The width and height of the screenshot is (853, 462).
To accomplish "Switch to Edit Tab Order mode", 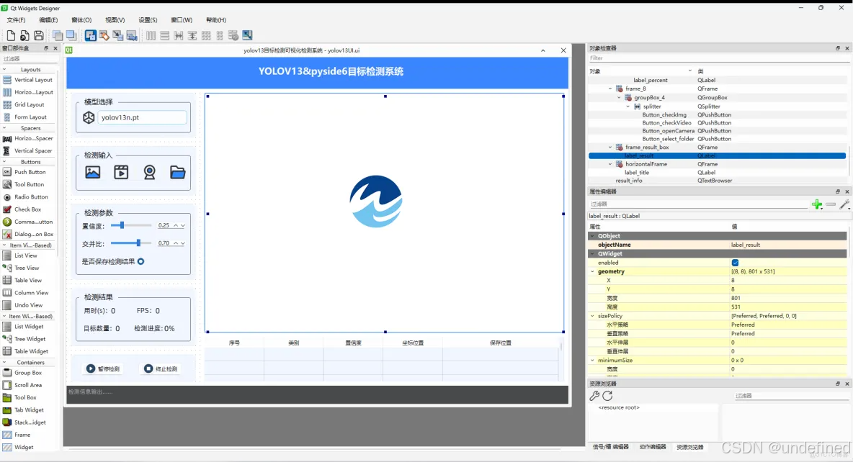I will tap(132, 35).
